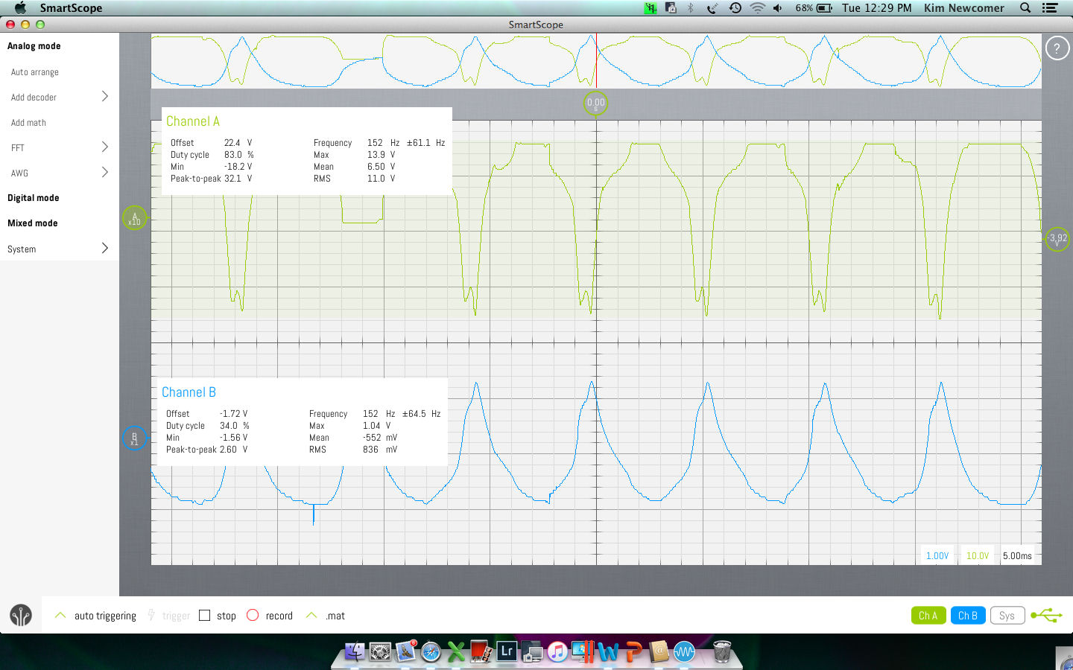Screen dimensions: 1073x670
Task: Toggle Ch B channel visibility
Action: [967, 616]
